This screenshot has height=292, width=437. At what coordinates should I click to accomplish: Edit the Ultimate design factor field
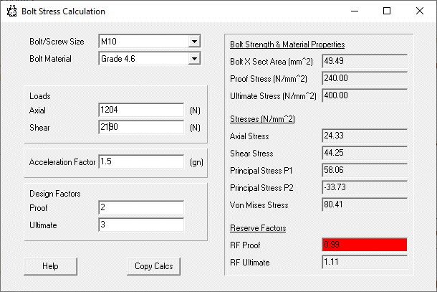click(x=141, y=225)
